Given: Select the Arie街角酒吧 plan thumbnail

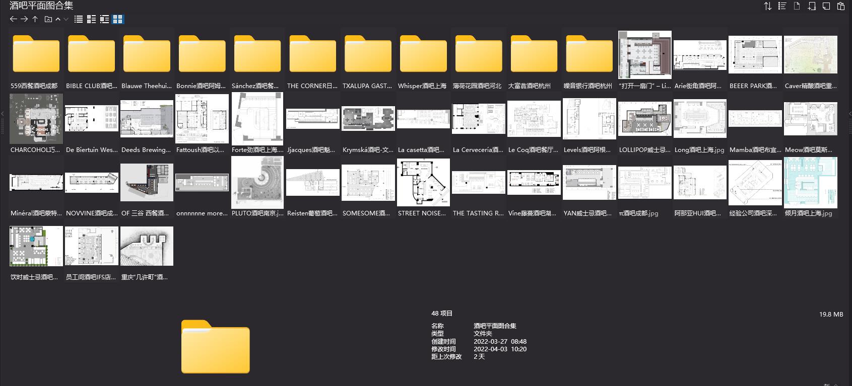Looking at the screenshot, I should tap(700, 55).
